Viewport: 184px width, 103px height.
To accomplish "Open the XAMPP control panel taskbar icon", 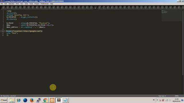I will pyautogui.click(x=52, y=100).
